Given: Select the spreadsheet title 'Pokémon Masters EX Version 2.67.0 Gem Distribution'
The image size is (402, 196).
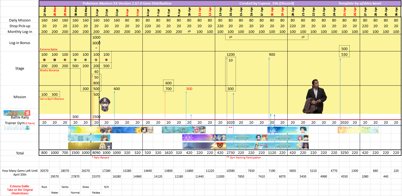Looking at the screenshot, I should (127, 4).
